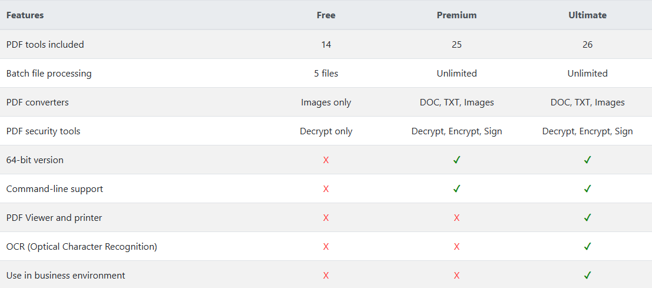Click Premium's green checkmark for 64-bit version
652x288 pixels.
pyautogui.click(x=456, y=160)
